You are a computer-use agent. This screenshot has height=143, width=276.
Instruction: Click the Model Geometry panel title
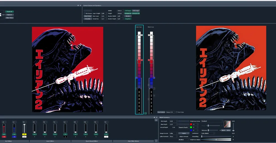tap(164, 117)
